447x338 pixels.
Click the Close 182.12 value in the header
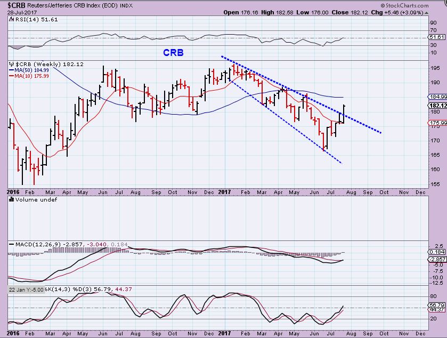tap(350, 13)
